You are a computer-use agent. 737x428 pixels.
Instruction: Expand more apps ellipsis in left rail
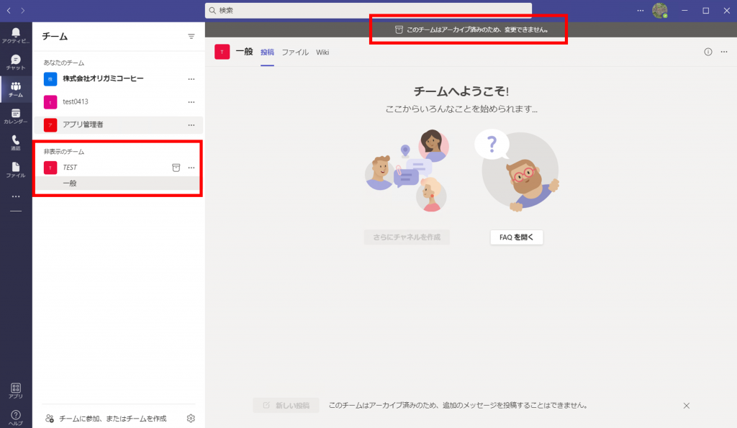(15, 196)
